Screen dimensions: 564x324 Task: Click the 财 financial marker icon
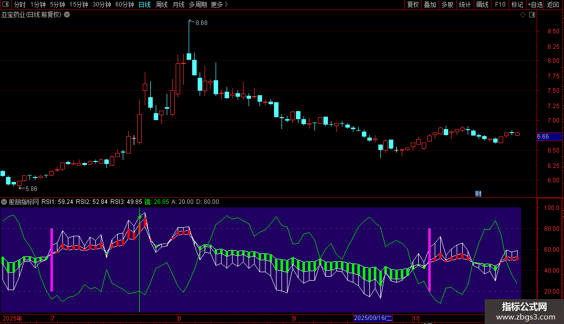coord(478,193)
